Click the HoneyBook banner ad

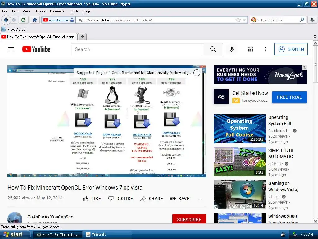[260, 75]
